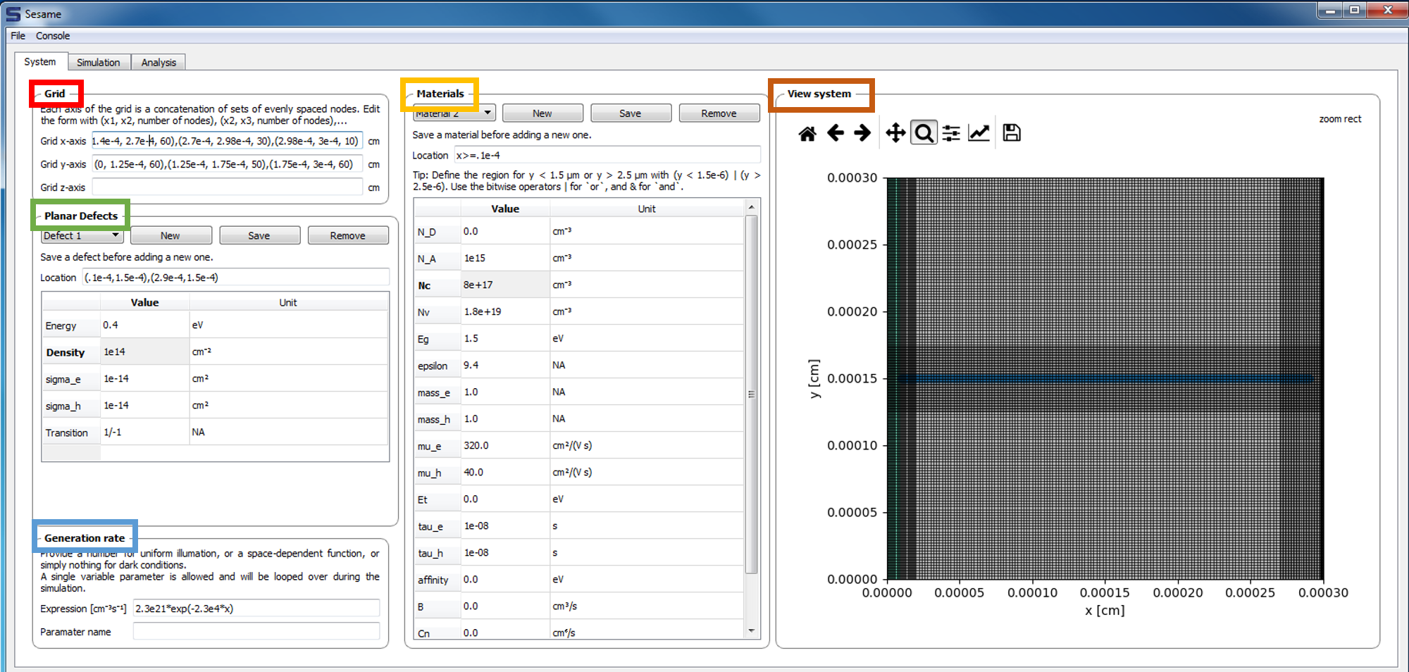Go back to previous plot view
Viewport: 1409px width, 672px height.
tap(836, 133)
